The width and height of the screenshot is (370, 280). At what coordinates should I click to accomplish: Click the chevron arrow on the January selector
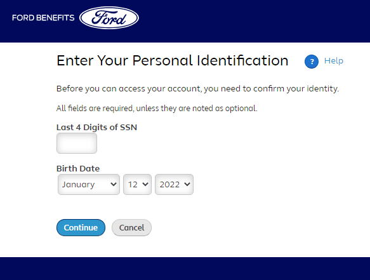pyautogui.click(x=114, y=184)
